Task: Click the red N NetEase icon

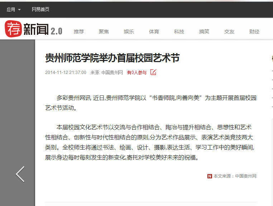Action: [210, 176]
